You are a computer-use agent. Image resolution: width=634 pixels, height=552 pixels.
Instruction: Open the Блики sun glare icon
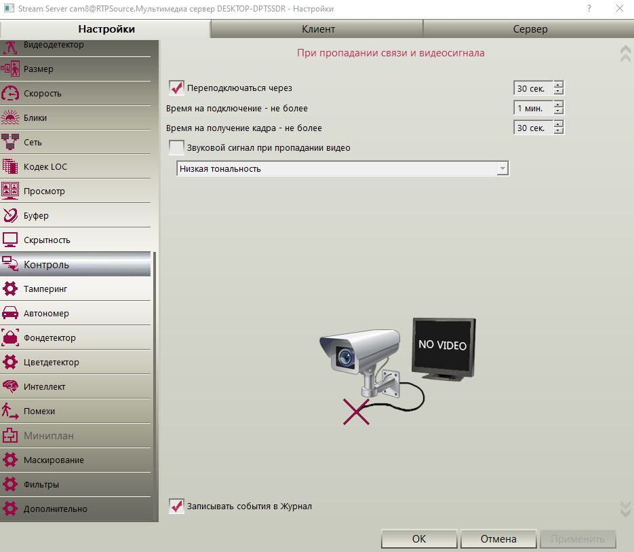(10, 118)
